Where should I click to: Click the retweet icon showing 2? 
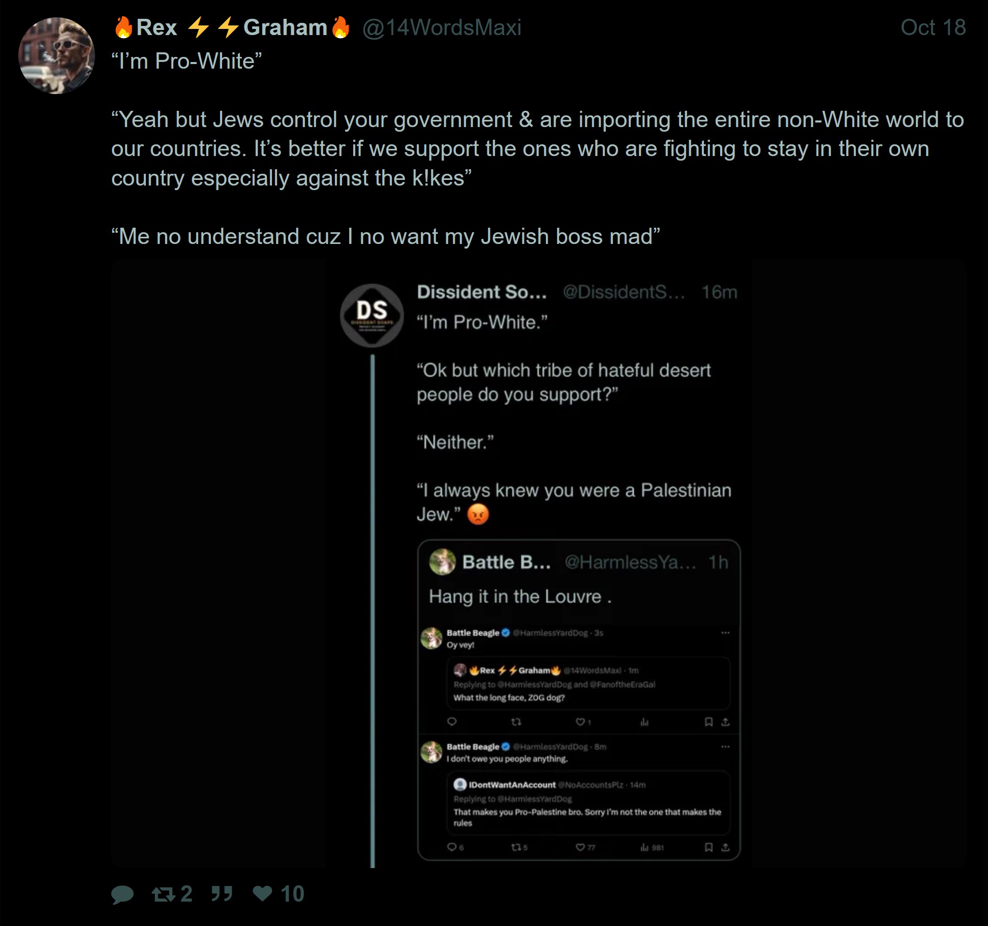(x=163, y=894)
